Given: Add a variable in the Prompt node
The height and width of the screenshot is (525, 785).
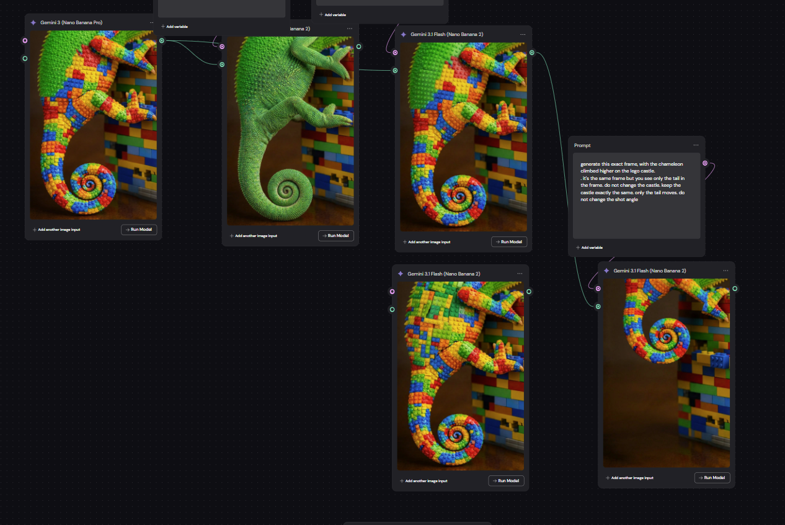Looking at the screenshot, I should coord(589,248).
